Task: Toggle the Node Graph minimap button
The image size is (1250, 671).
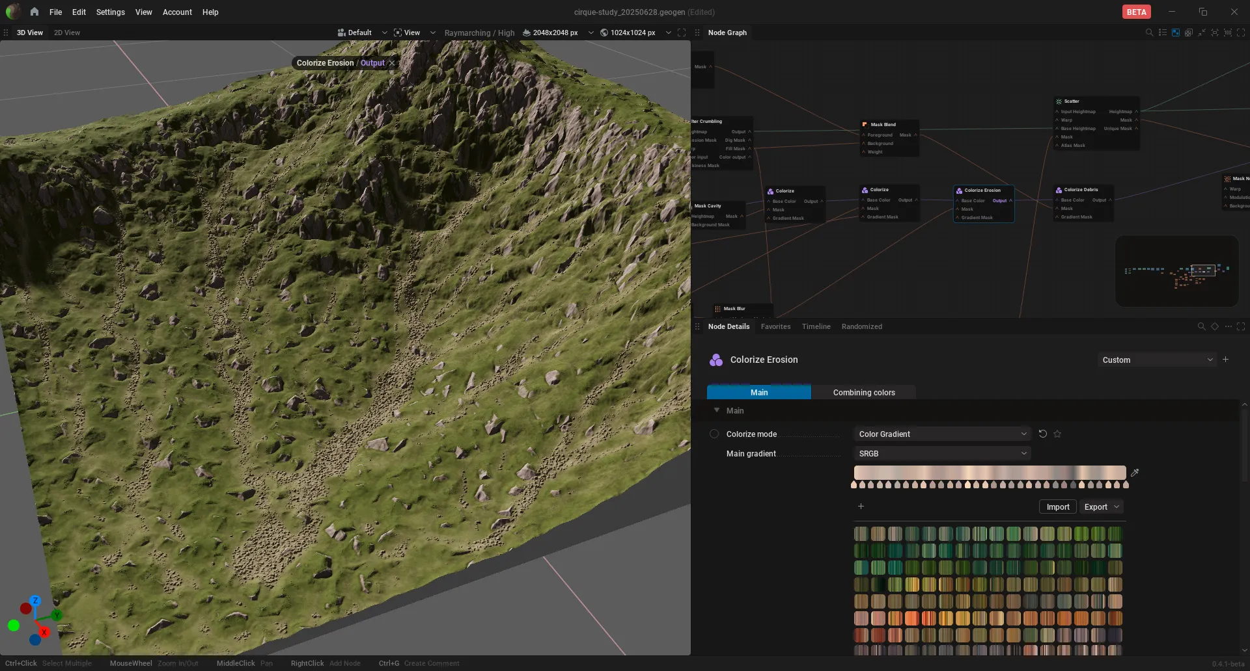Action: [x=1175, y=33]
